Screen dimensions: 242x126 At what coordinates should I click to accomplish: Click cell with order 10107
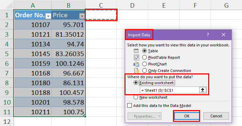33,25
